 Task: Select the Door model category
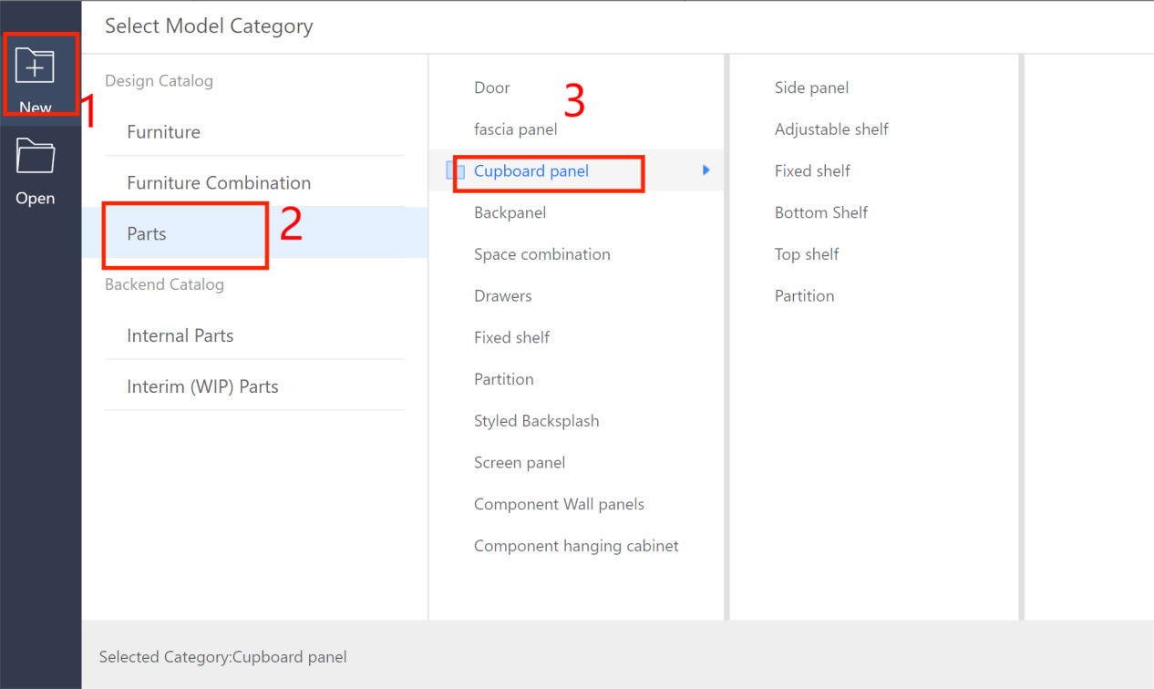tap(492, 88)
